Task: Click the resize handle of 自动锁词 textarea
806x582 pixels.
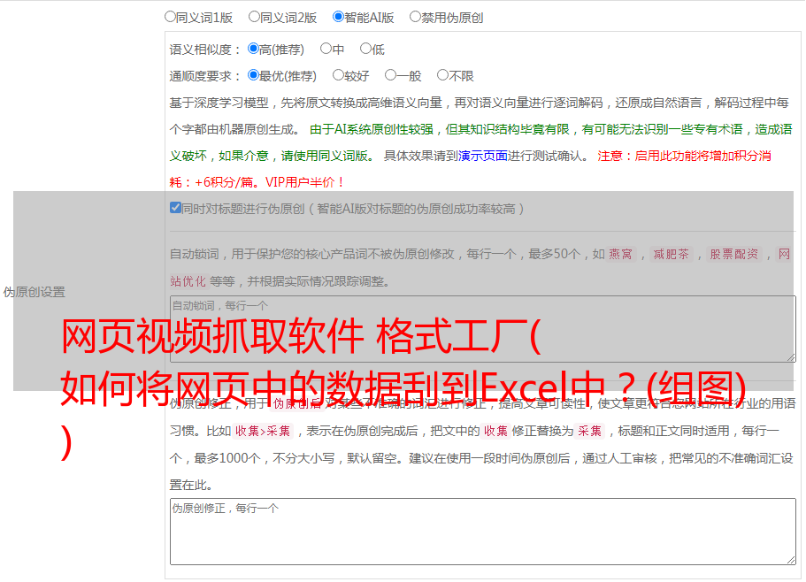Action: pyautogui.click(x=790, y=356)
